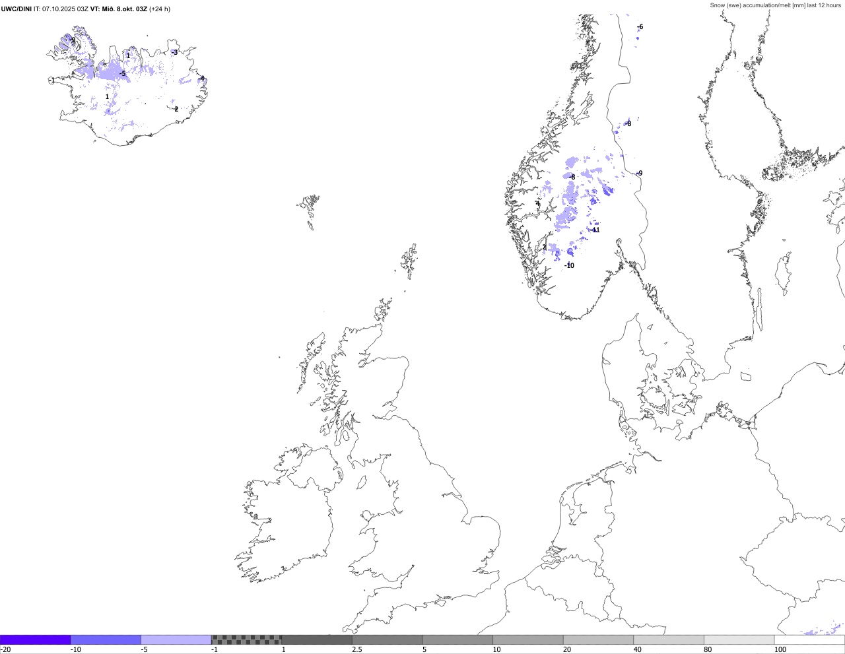Click the darkest purple -20 to -10 legend swatch

[x=35, y=639]
